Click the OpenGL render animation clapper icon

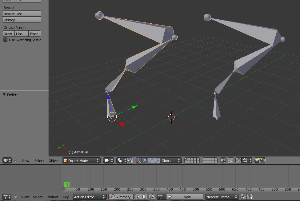(263, 160)
